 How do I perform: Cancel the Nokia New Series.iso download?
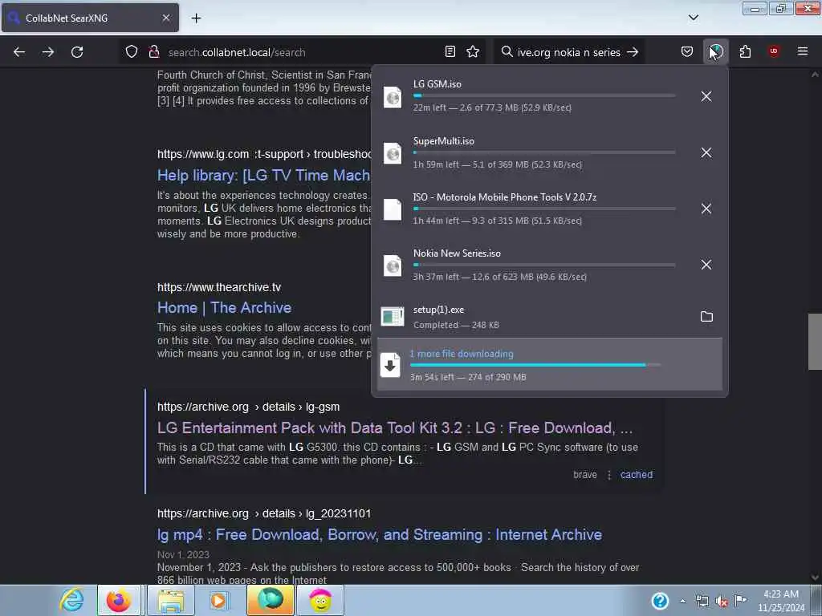click(706, 265)
